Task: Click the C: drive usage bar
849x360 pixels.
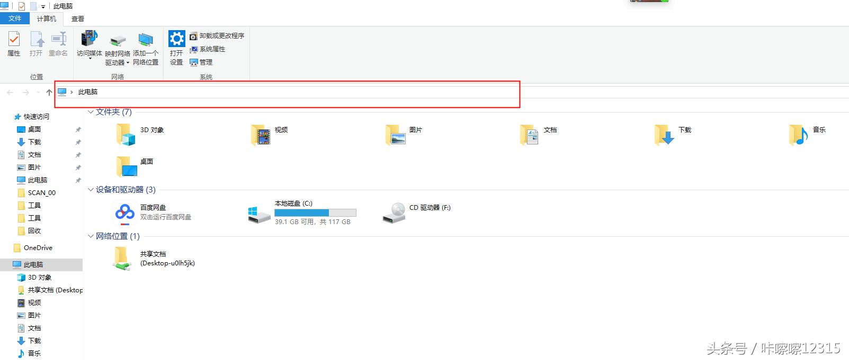Action: (315, 213)
